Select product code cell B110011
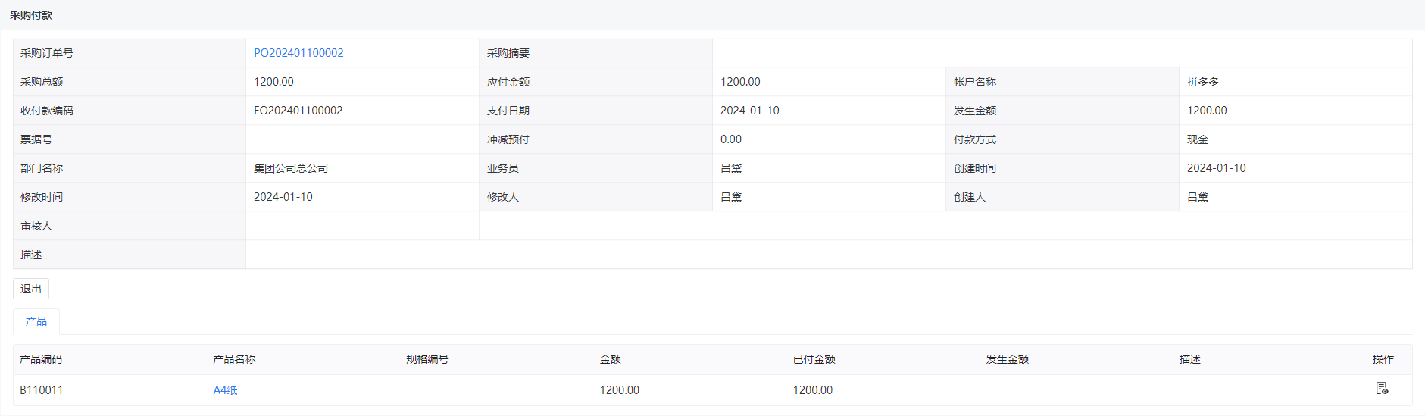The image size is (1425, 416). [x=42, y=390]
